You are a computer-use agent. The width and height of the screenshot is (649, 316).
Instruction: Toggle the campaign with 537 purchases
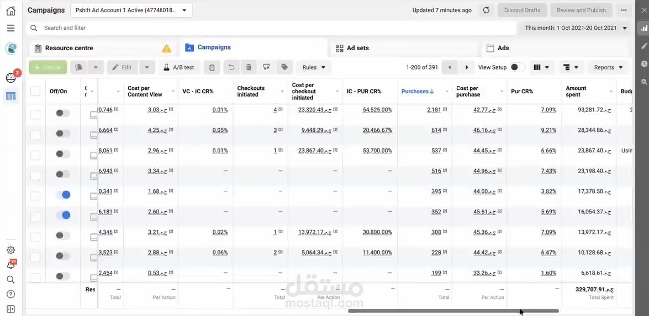click(x=63, y=154)
